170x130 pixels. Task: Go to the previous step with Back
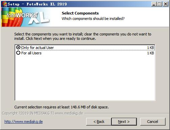(99, 122)
